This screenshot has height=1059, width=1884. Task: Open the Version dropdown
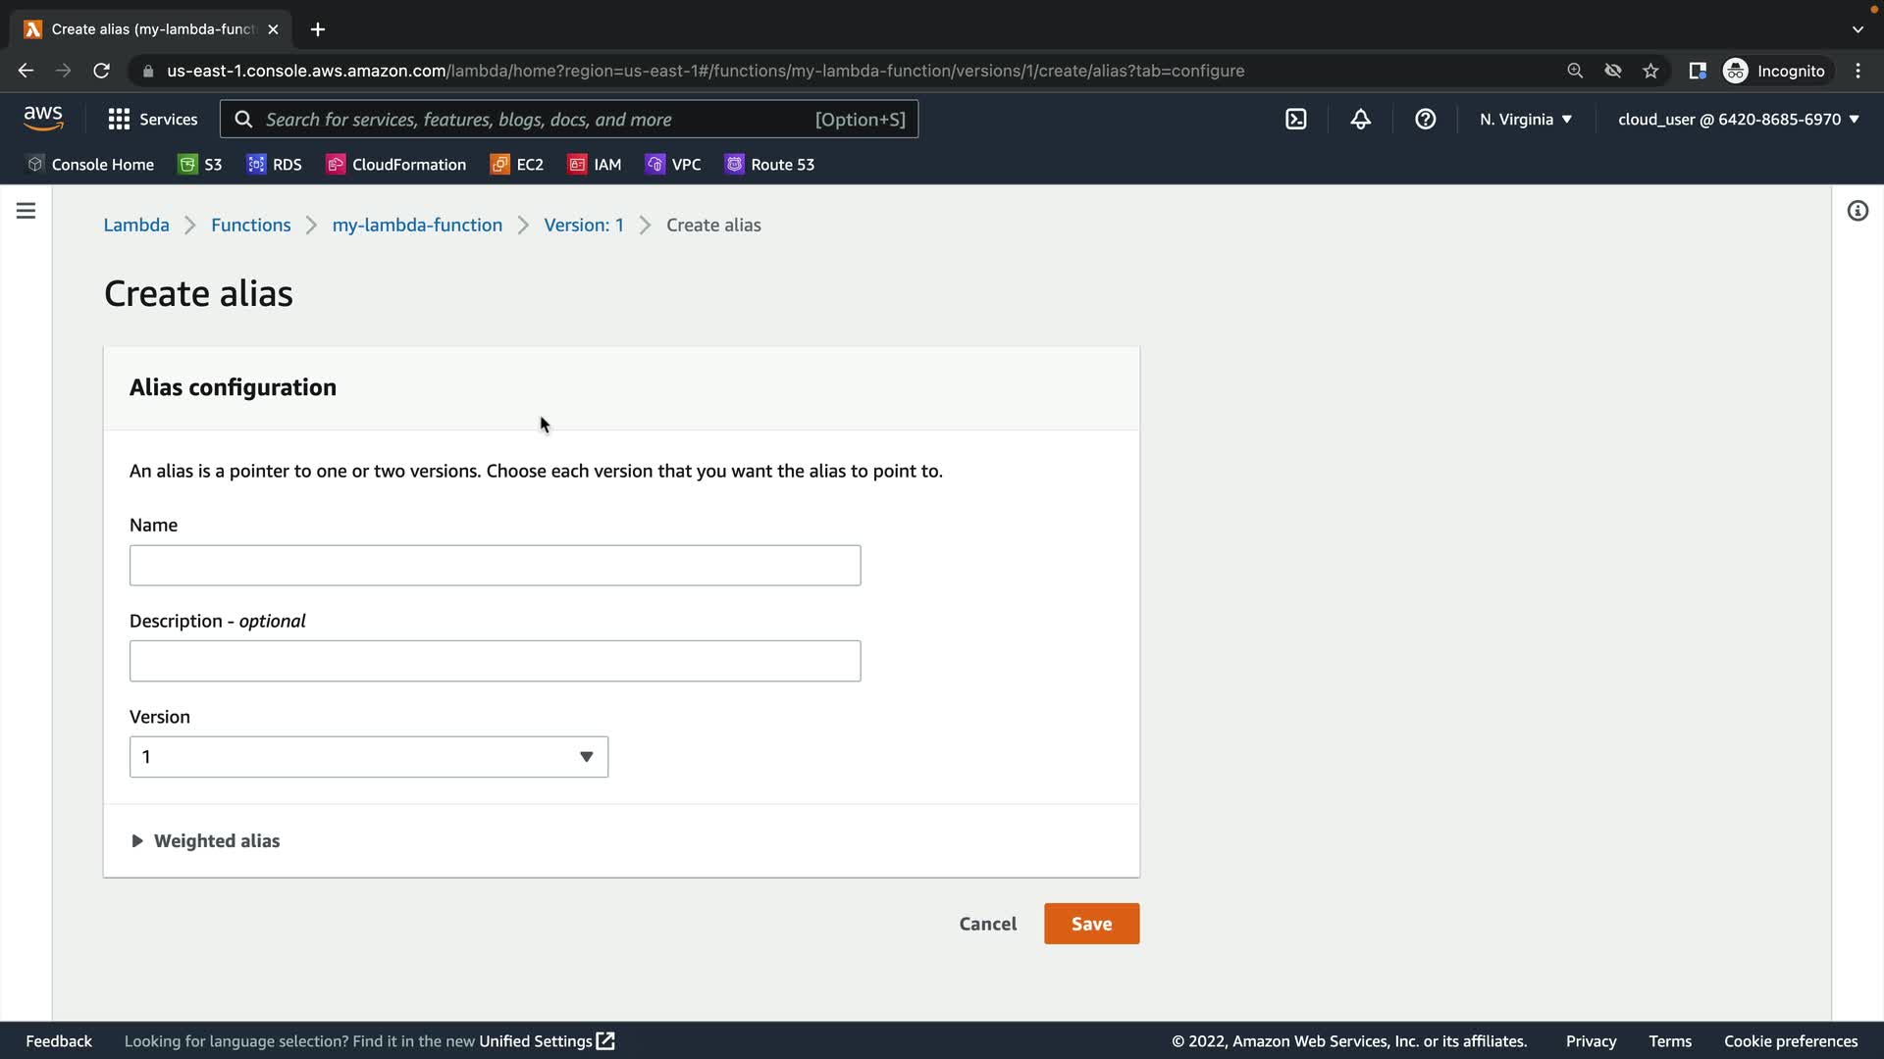click(x=368, y=756)
